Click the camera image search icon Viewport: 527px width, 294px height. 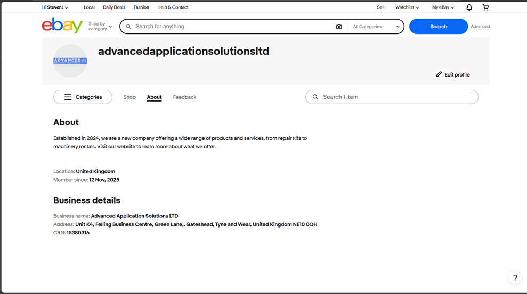coord(339,27)
